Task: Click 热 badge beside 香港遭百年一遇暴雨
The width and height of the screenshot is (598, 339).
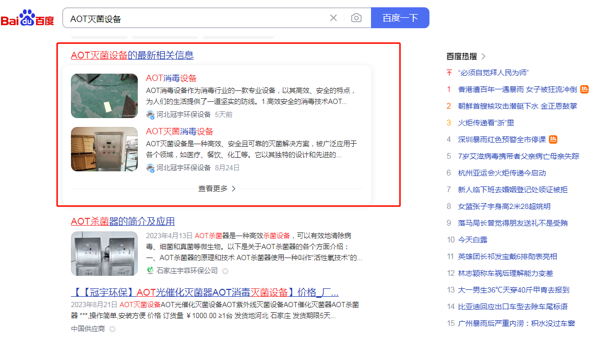Action: 584,89
